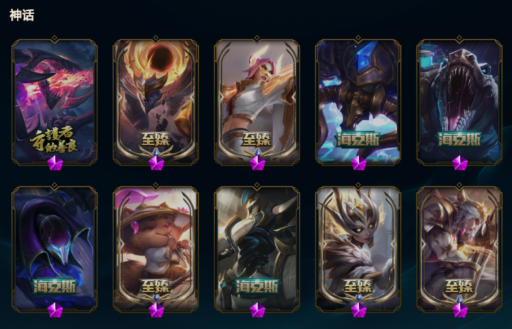Click purple gem under feathered woman card
The image size is (512, 329).
point(358,310)
